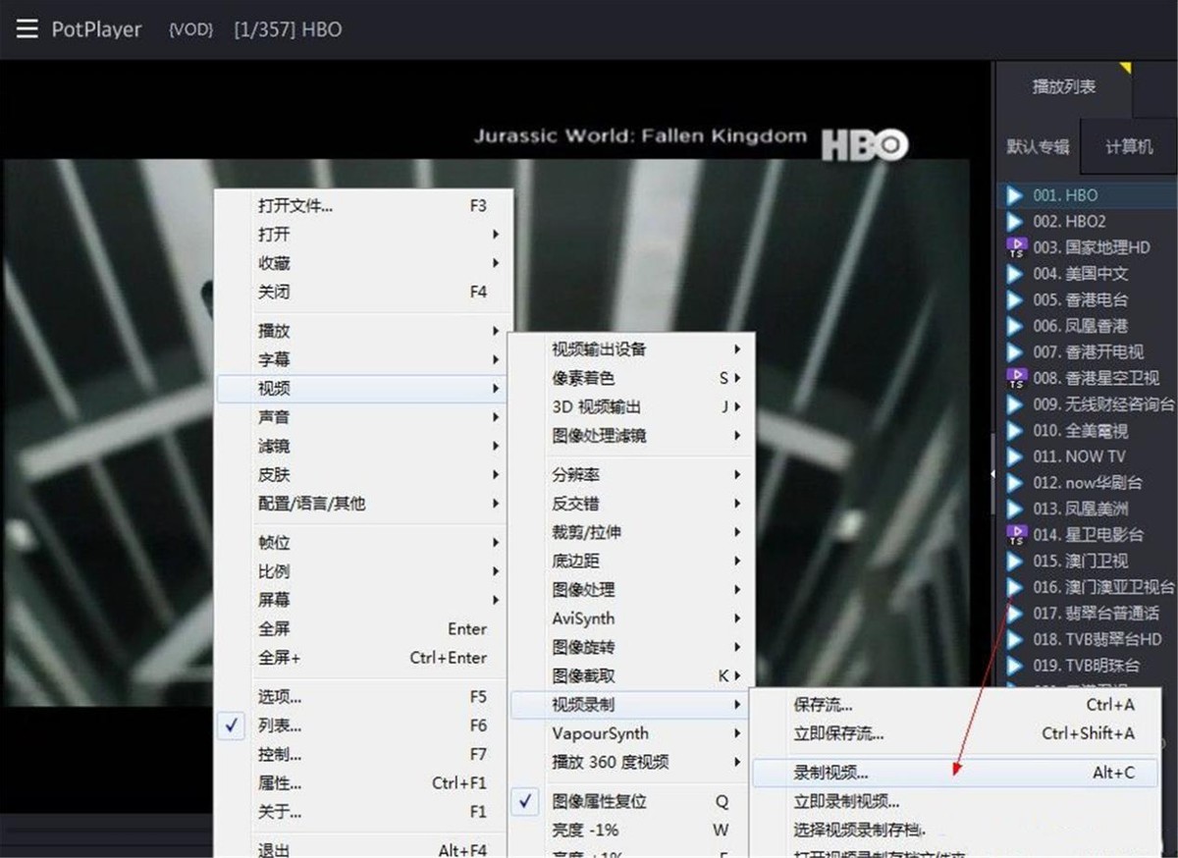The image size is (1178, 858).
Task: Click the TS icon beside 008. 香港星空卫视
Action: (x=1015, y=378)
